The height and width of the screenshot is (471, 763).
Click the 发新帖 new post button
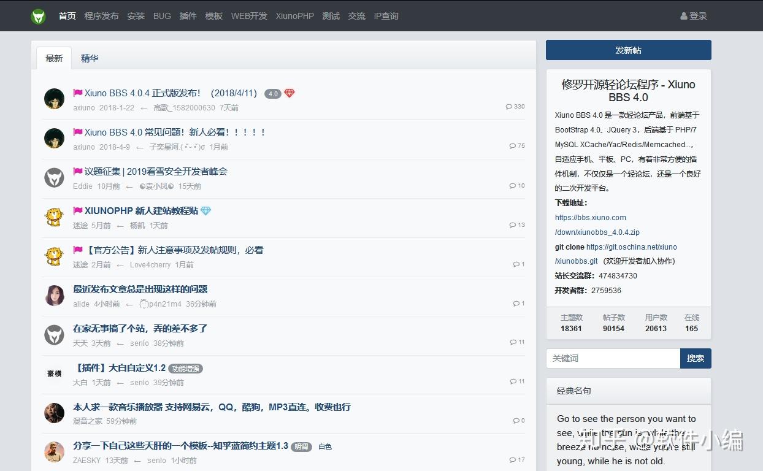tap(628, 50)
